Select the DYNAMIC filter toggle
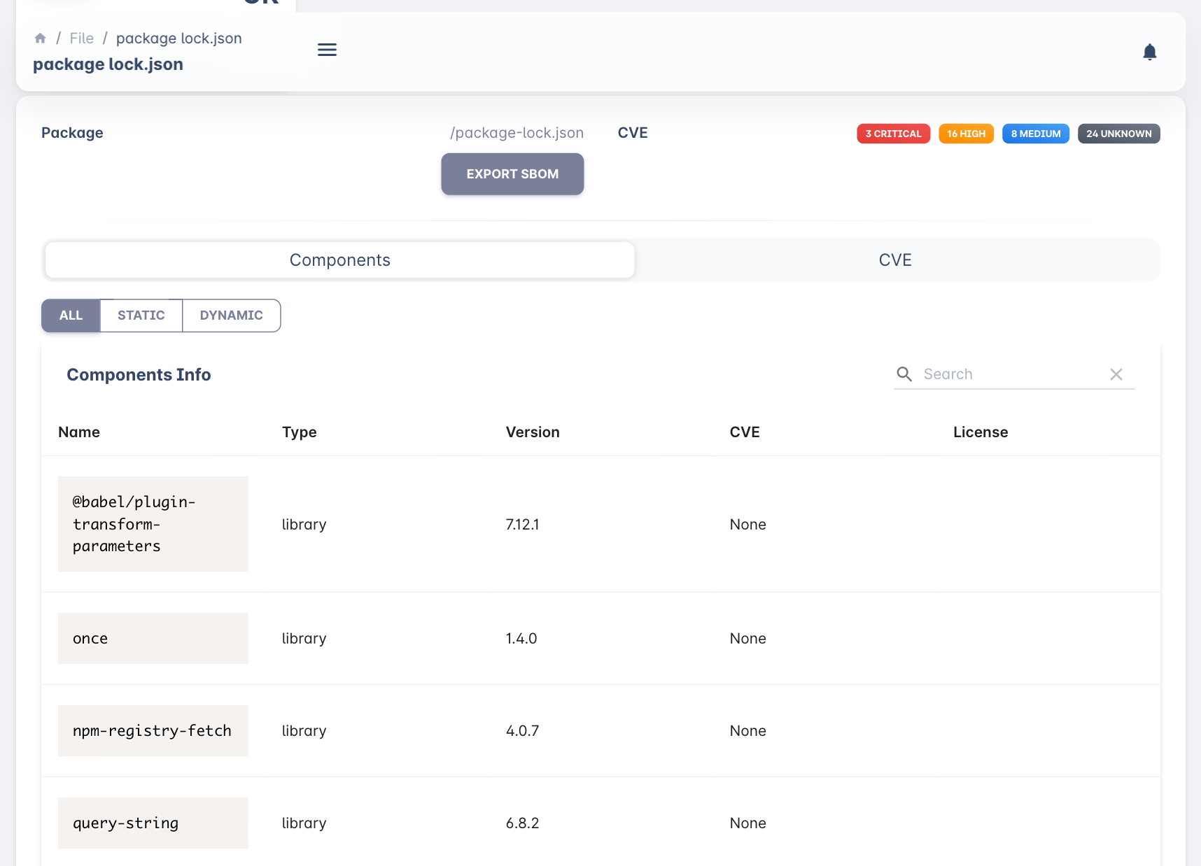 232,315
